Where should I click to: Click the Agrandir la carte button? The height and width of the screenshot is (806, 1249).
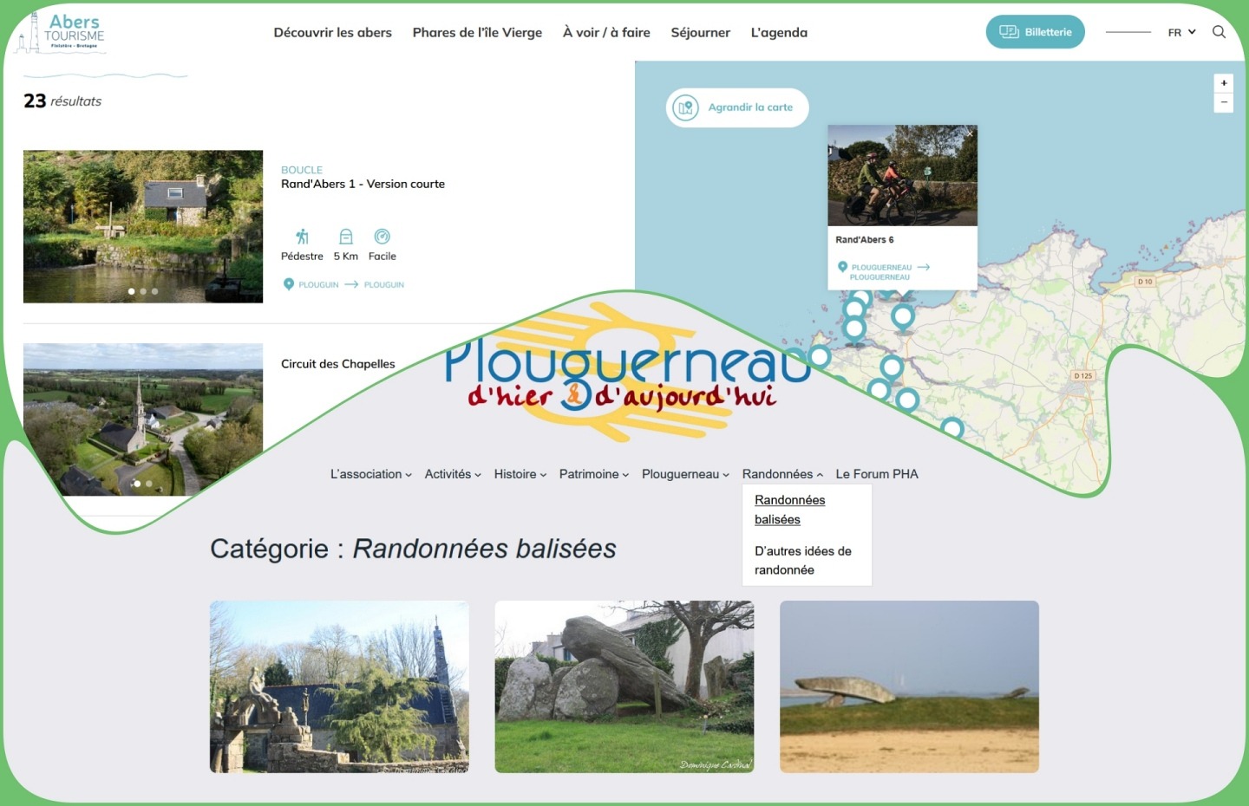click(736, 107)
